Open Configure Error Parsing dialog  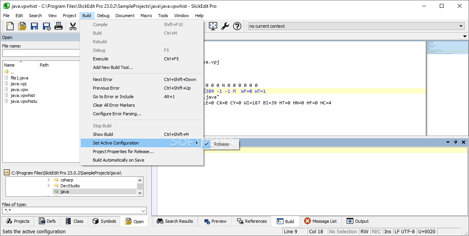[x=142, y=114]
